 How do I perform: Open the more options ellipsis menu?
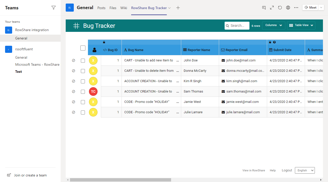[x=296, y=8]
